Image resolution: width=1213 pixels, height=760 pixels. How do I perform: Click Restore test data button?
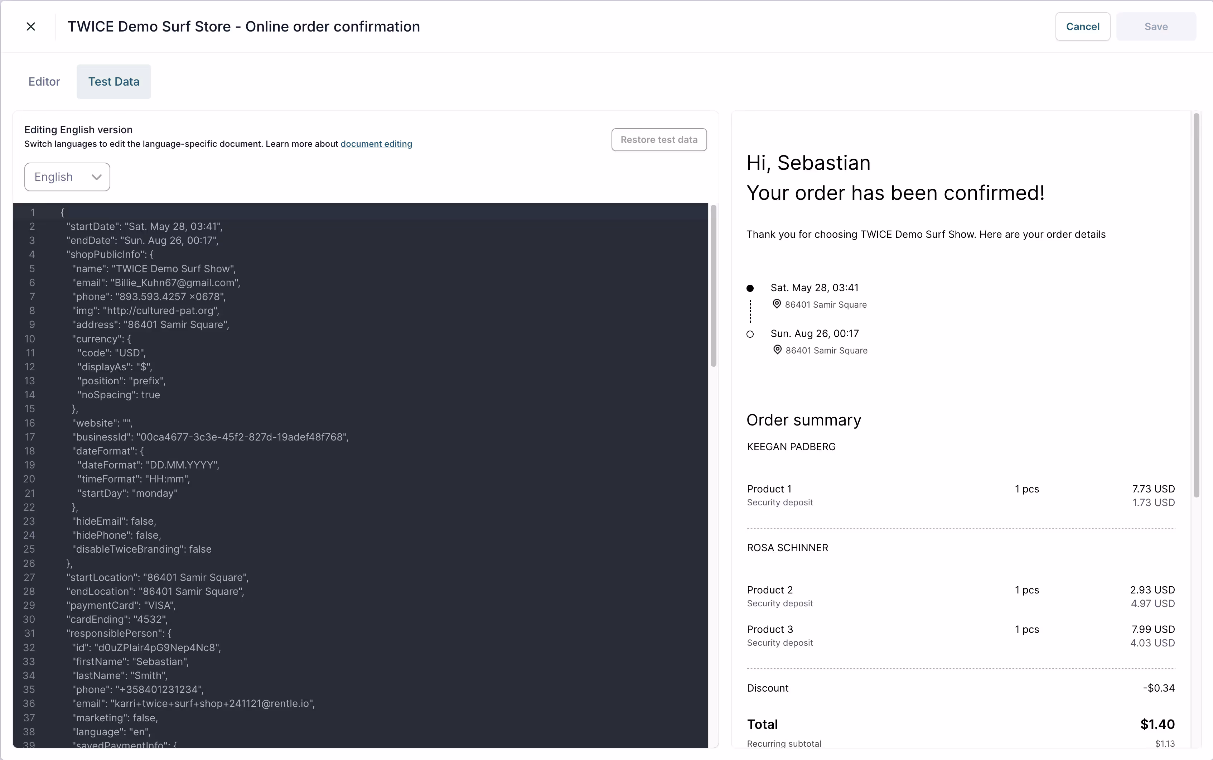tap(659, 140)
